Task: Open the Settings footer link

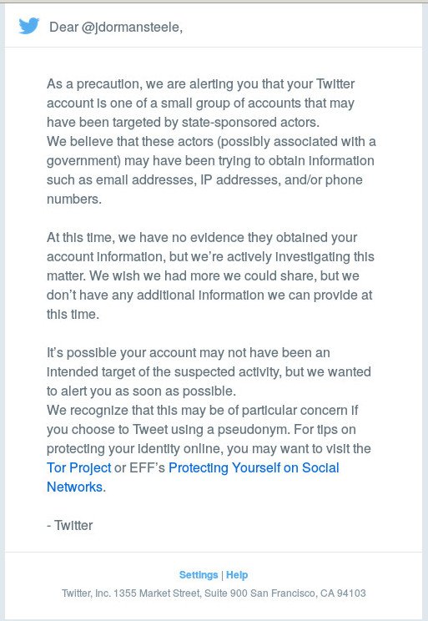Action: click(x=199, y=574)
